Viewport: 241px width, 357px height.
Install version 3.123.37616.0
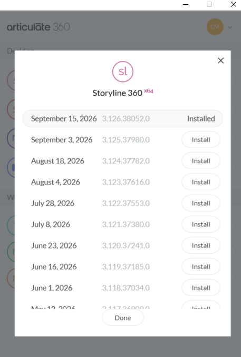[201, 182]
